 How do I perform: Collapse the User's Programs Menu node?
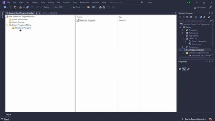tap(7, 25)
